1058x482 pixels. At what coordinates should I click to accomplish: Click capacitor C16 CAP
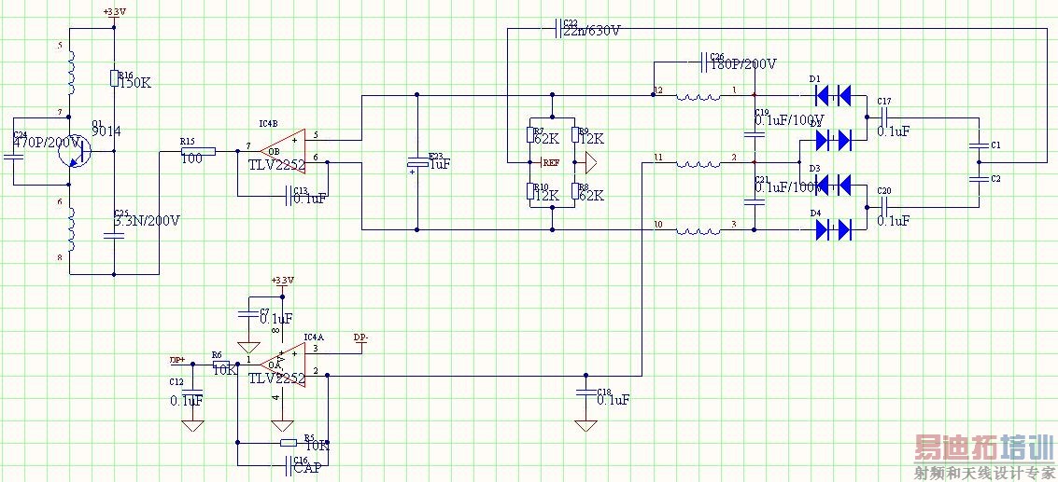(290, 465)
